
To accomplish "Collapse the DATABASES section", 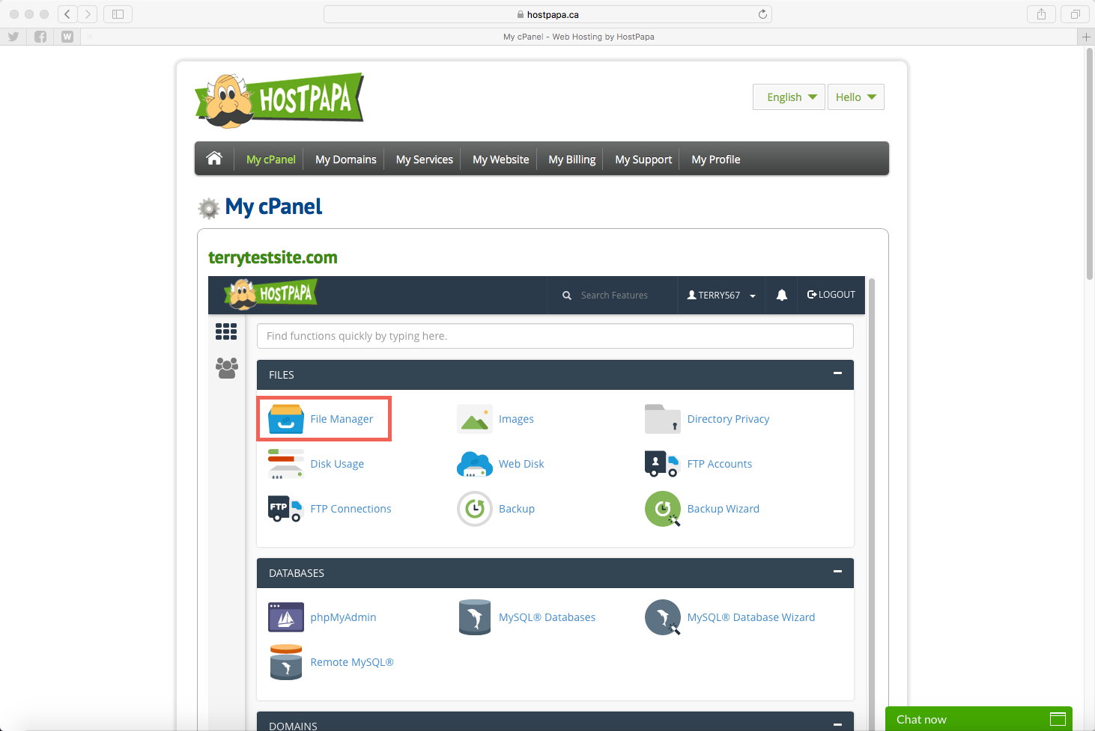I will 837,572.
